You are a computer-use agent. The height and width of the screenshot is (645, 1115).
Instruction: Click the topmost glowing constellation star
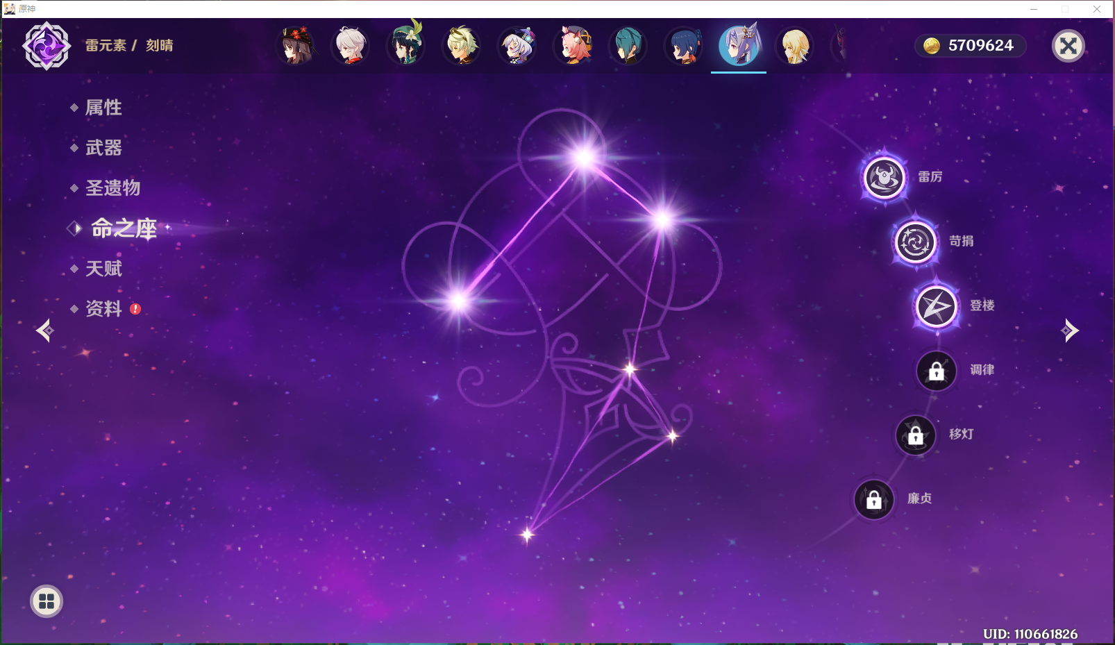tap(584, 158)
